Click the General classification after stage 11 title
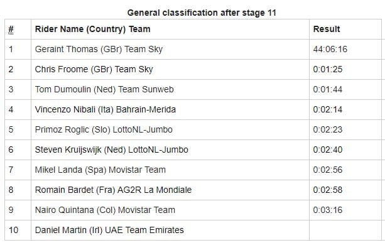 click(x=202, y=13)
